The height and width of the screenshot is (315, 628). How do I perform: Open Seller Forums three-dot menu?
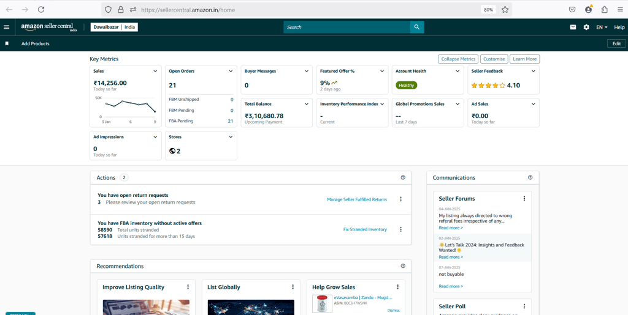pos(524,198)
